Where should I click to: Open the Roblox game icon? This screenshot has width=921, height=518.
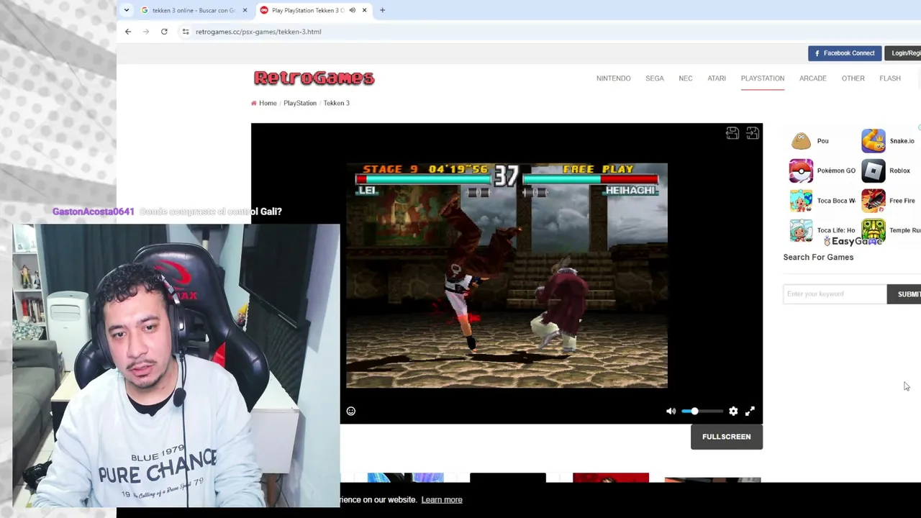(874, 171)
